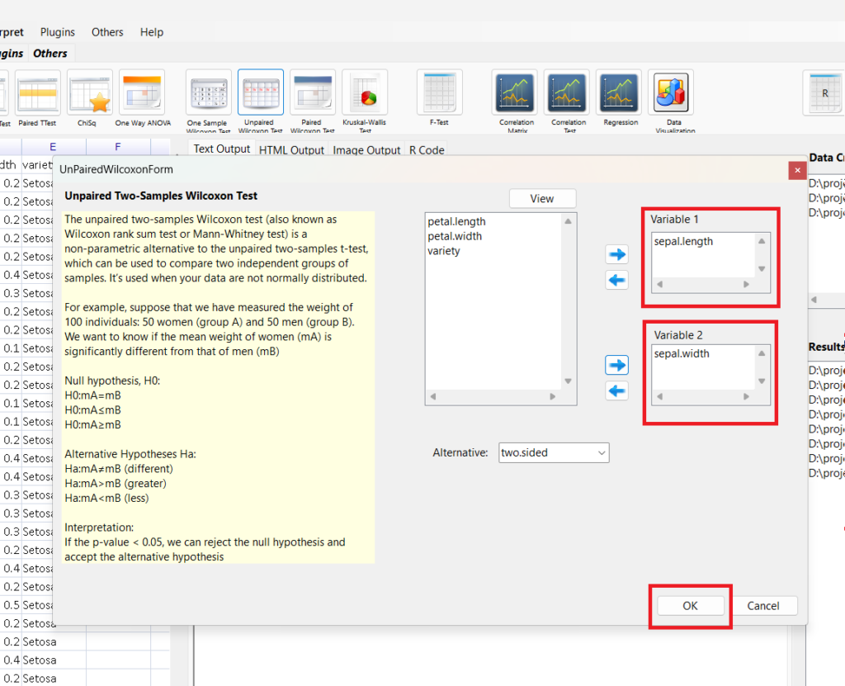Launch the One Way ANOVA tool

click(x=141, y=92)
